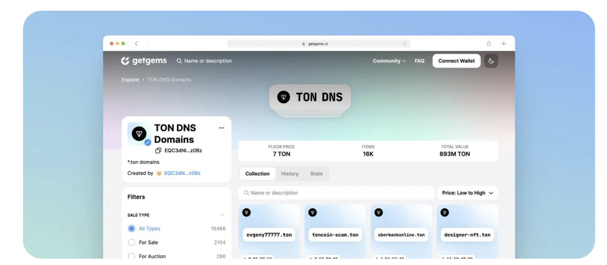Collapse the SALE TYPE filter section
Viewport: 607px width, 265px height.
[x=222, y=215]
